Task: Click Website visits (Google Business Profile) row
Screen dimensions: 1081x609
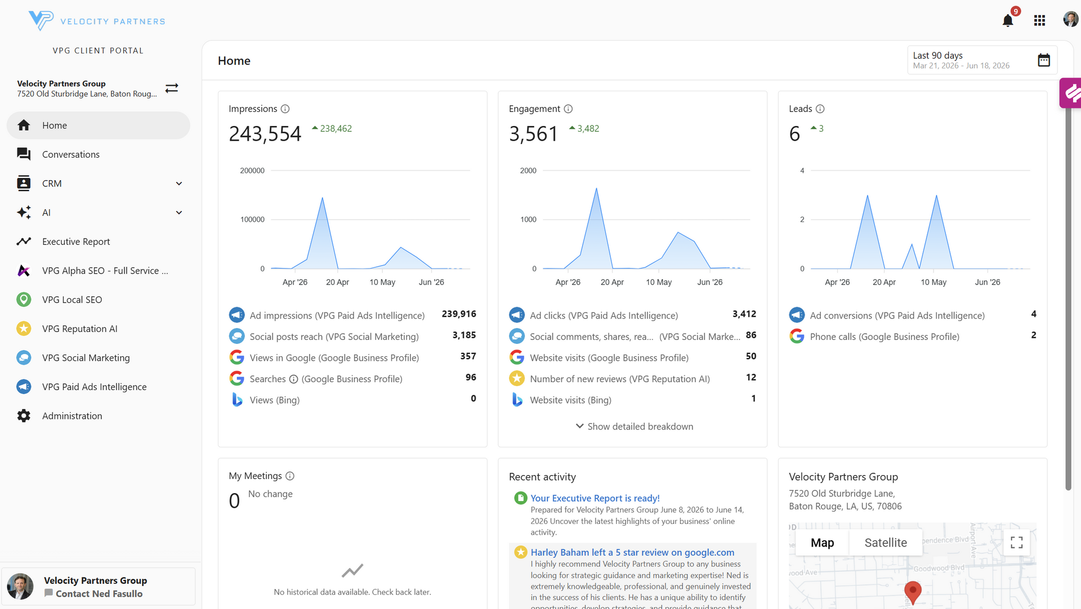Action: click(633, 357)
